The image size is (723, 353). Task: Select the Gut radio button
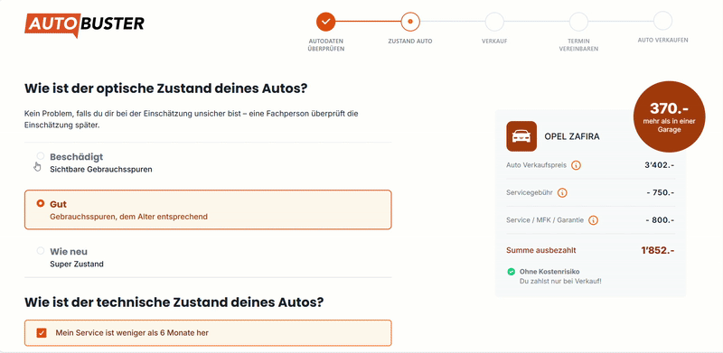pos(41,203)
